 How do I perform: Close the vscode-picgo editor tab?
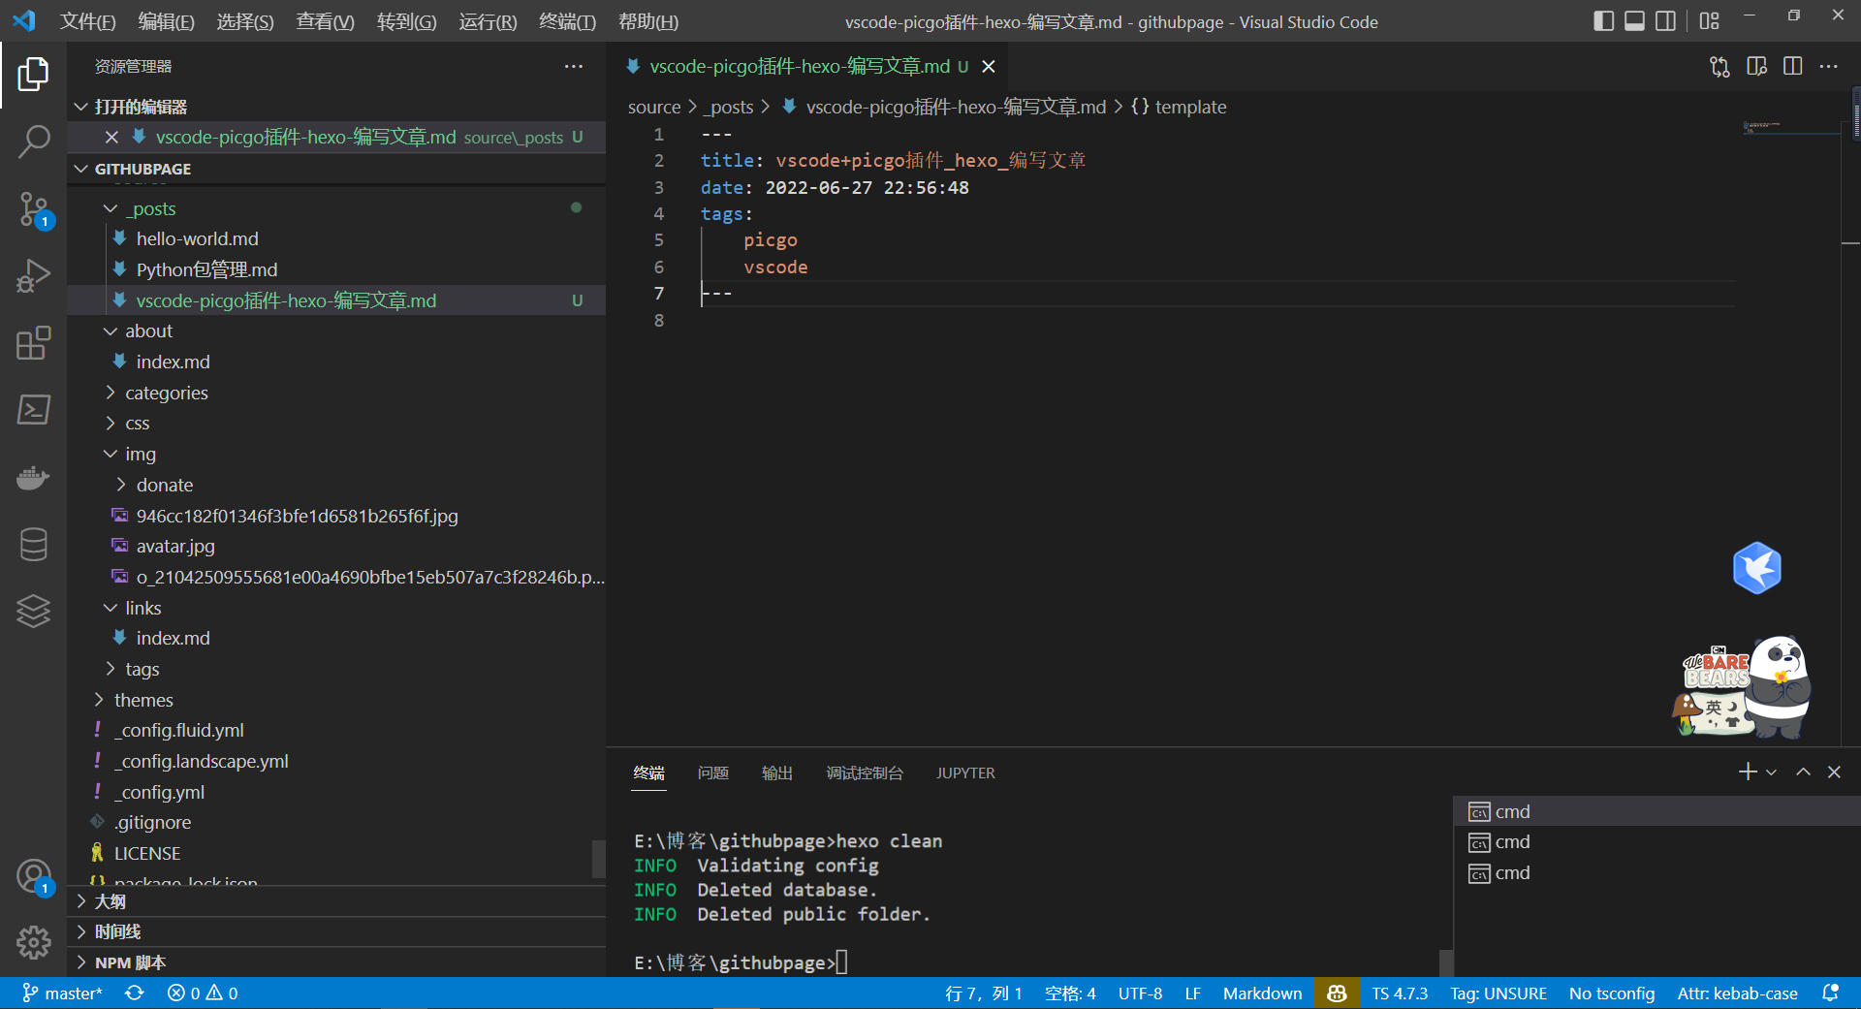click(988, 66)
